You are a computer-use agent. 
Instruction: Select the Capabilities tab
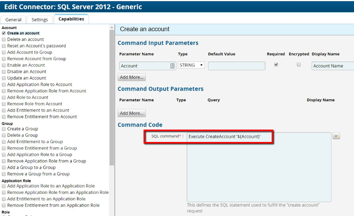coord(71,19)
